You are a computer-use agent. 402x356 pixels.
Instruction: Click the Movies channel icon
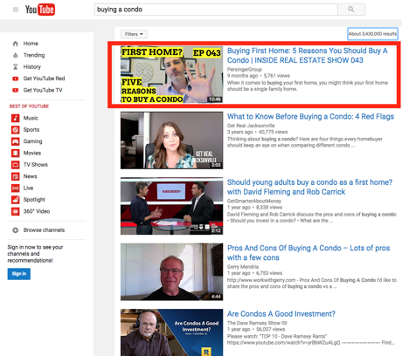coord(16,153)
